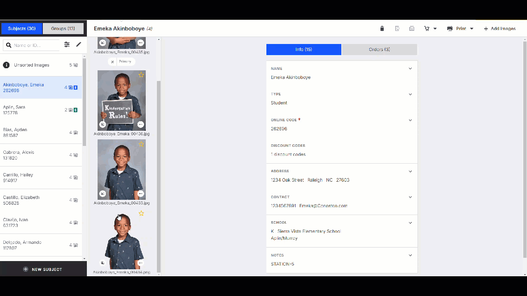Select subject Castillo, Elizabeth
The image size is (527, 296).
(x=41, y=200)
